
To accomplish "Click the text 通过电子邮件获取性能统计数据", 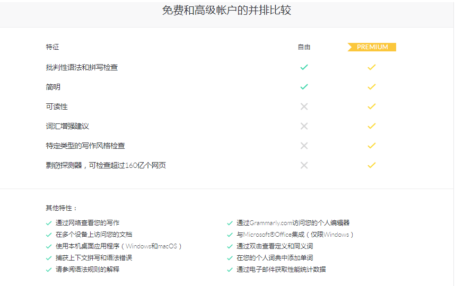I will point(281,270).
